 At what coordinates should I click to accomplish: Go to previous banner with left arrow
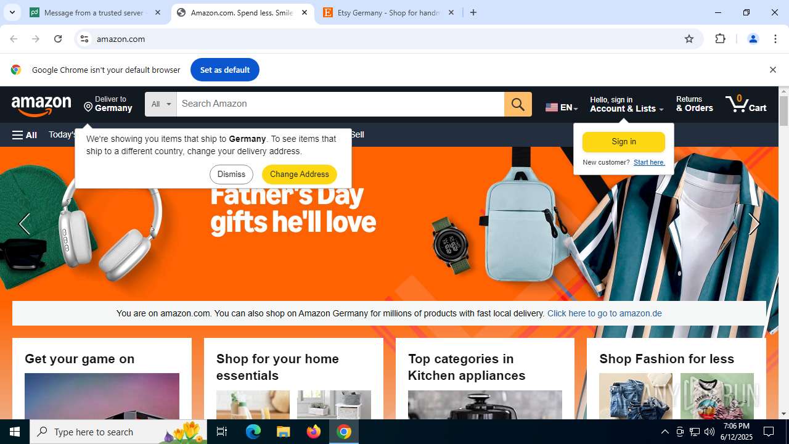coord(25,224)
